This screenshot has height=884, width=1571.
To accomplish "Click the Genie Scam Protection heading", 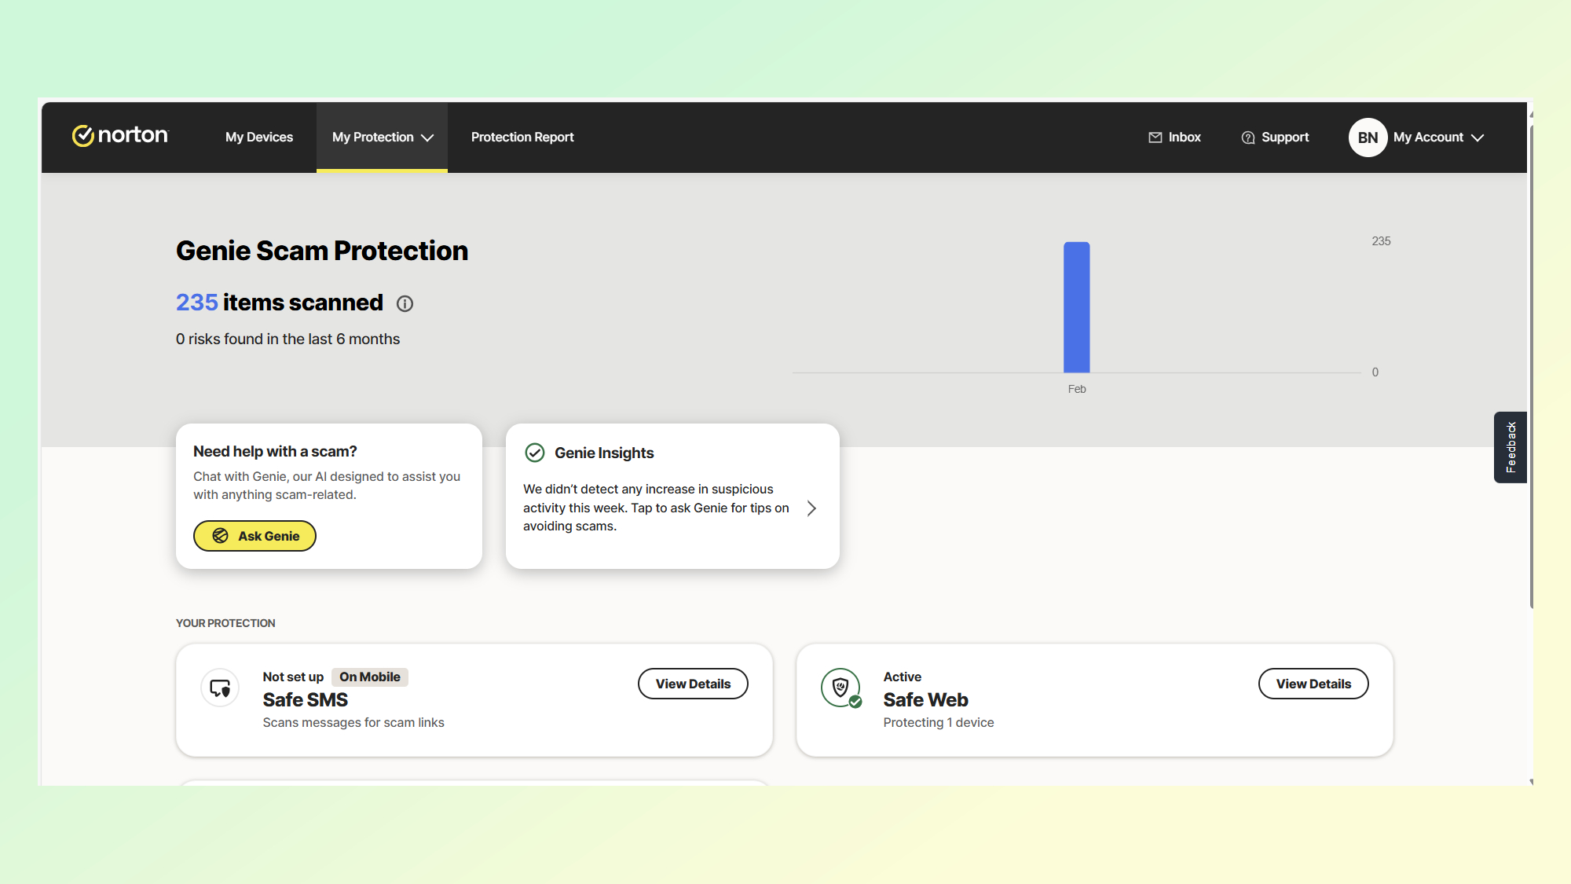I will (322, 251).
